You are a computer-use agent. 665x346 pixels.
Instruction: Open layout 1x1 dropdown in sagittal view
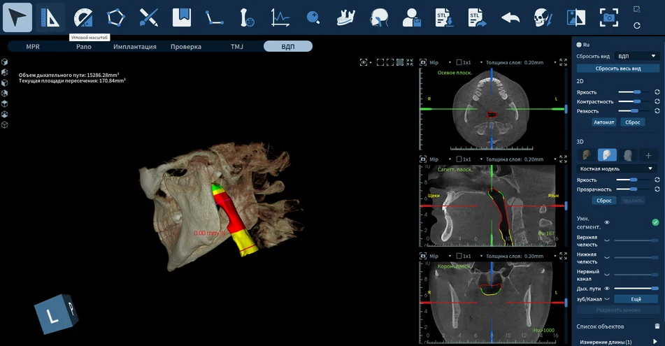481,159
